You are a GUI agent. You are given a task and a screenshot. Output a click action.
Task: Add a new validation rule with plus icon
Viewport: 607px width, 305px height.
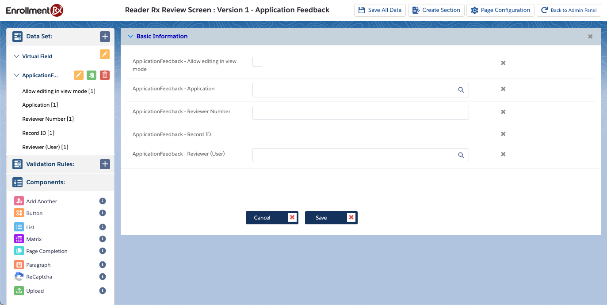(105, 164)
